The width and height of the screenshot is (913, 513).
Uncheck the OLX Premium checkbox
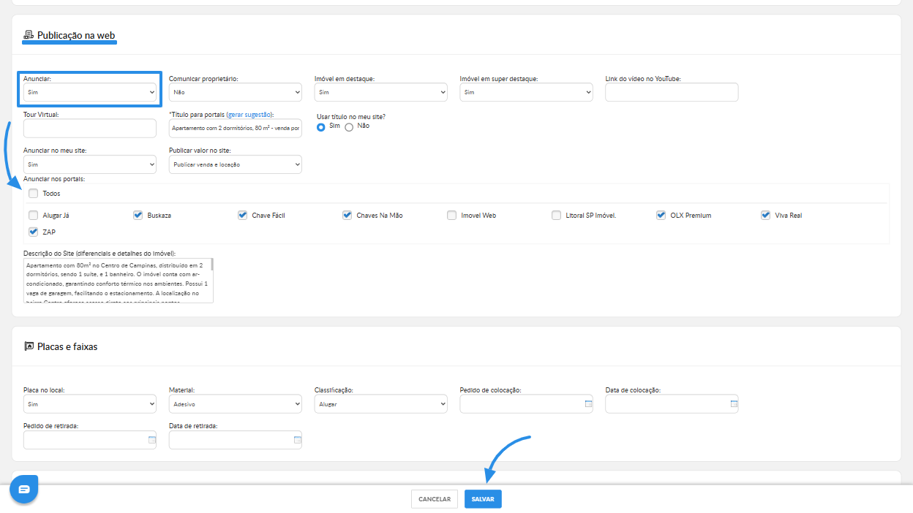point(661,216)
